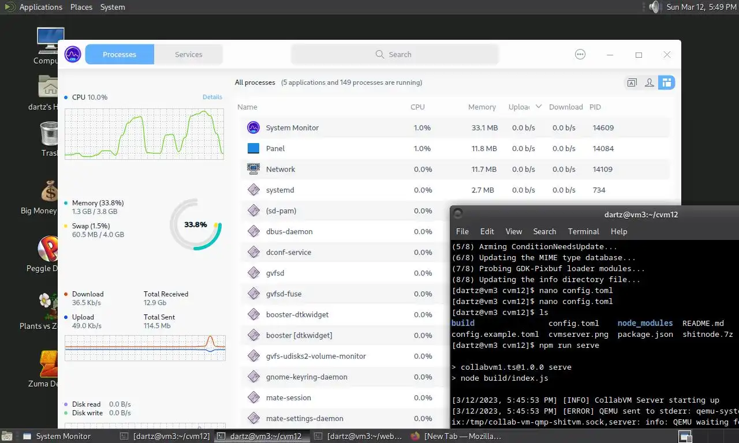Show all processes view icon

click(x=667, y=82)
